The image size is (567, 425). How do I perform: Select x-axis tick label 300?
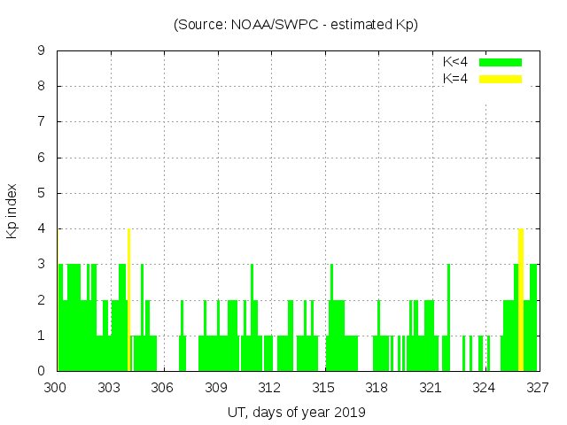(57, 387)
